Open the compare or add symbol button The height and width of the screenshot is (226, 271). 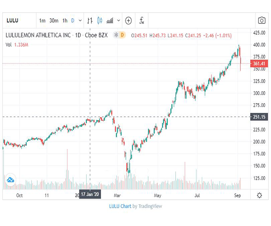point(129,20)
